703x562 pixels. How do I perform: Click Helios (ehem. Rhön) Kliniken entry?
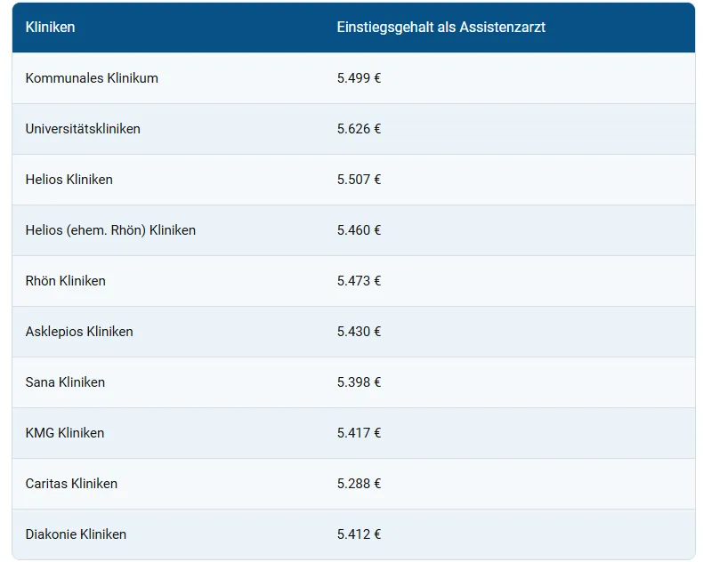(x=110, y=230)
